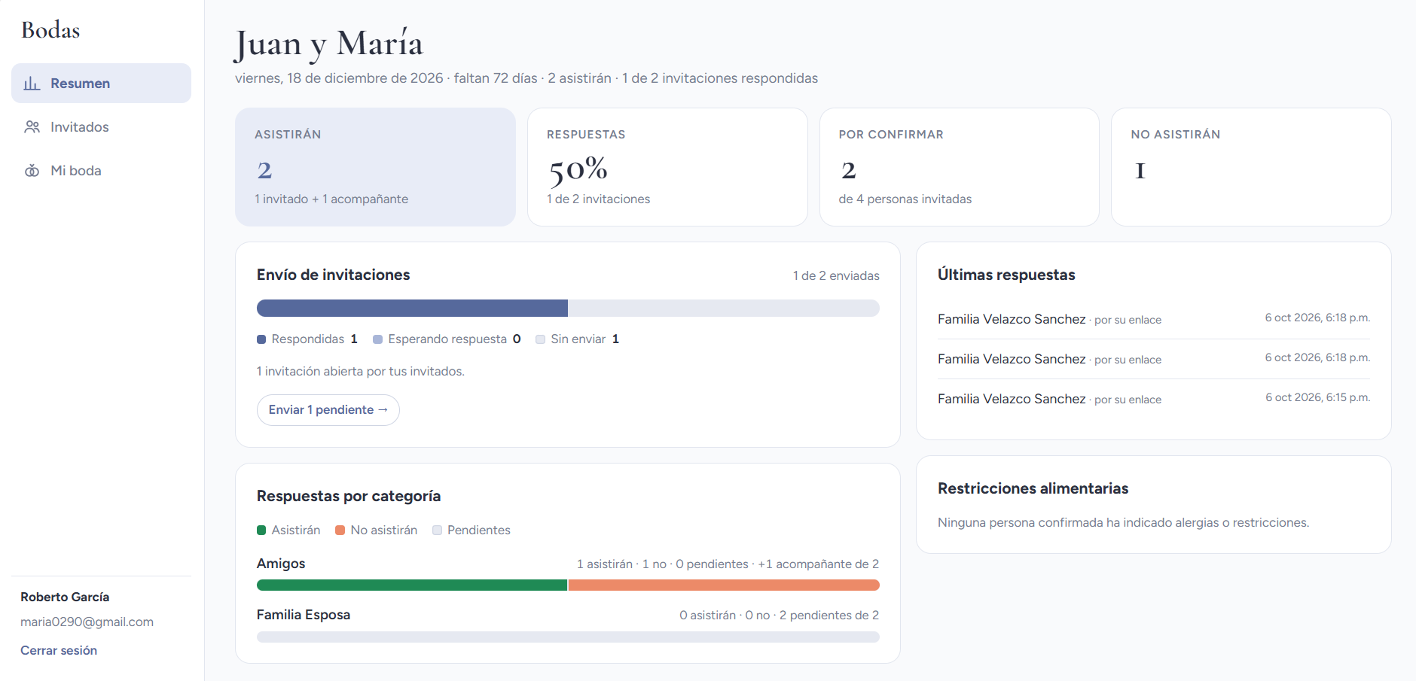This screenshot has height=681, width=1416.
Task: Click the '1 invitación abierta por tus invitados' text
Action: (x=361, y=372)
